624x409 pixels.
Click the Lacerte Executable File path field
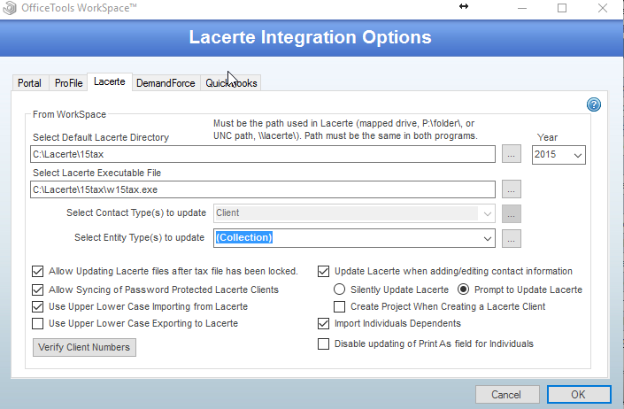tap(263, 189)
